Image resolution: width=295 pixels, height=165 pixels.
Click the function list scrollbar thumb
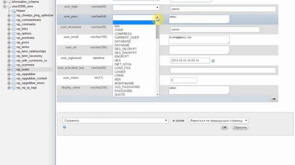coord(157,32)
